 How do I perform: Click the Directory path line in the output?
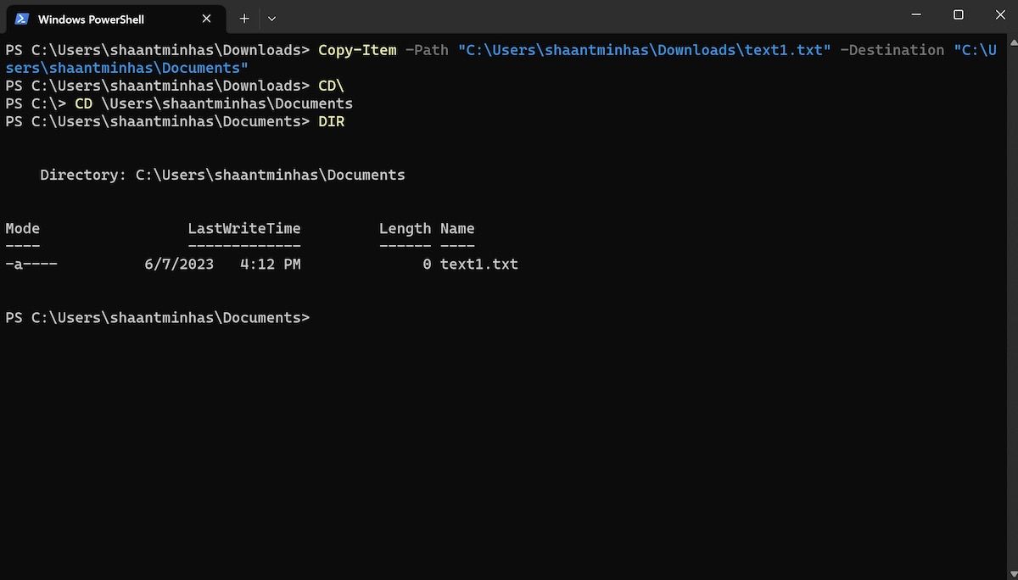[221, 175]
